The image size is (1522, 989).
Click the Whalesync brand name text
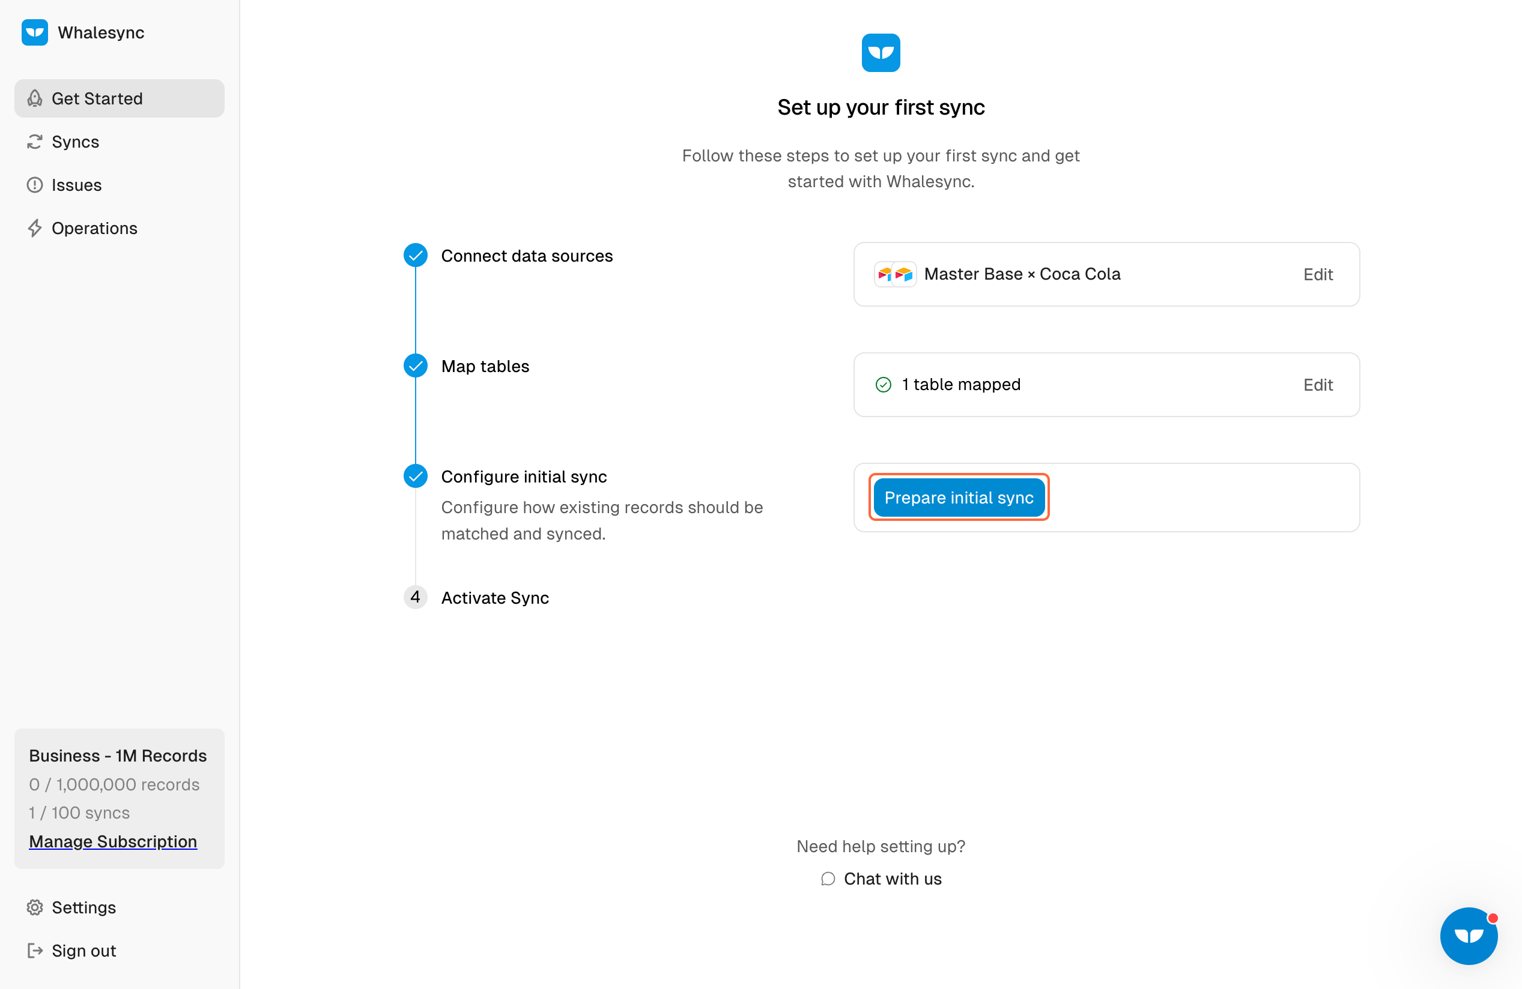click(101, 32)
